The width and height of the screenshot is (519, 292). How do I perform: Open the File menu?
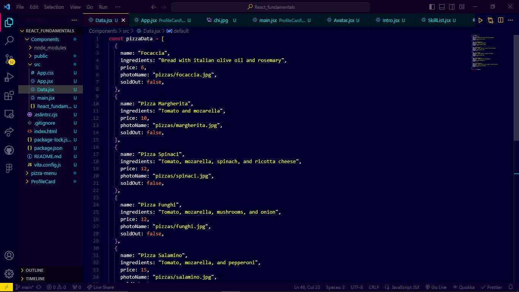click(x=20, y=7)
